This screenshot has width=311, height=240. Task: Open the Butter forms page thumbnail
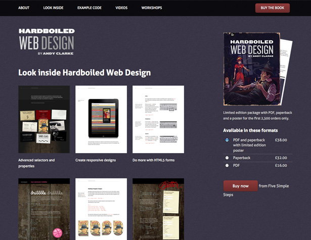coord(158,209)
